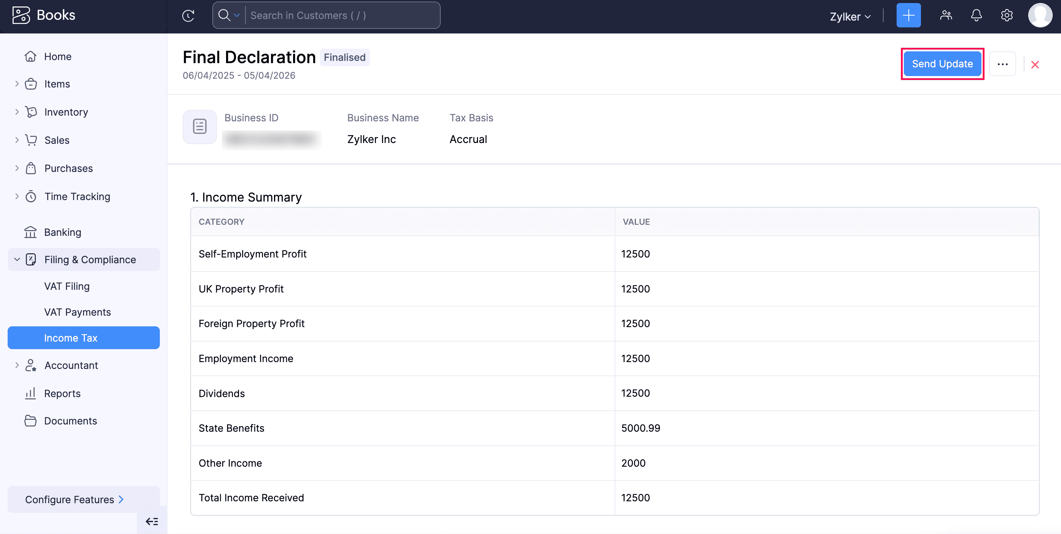This screenshot has width=1061, height=534.
Task: Open the referral users icon
Action: pos(946,16)
